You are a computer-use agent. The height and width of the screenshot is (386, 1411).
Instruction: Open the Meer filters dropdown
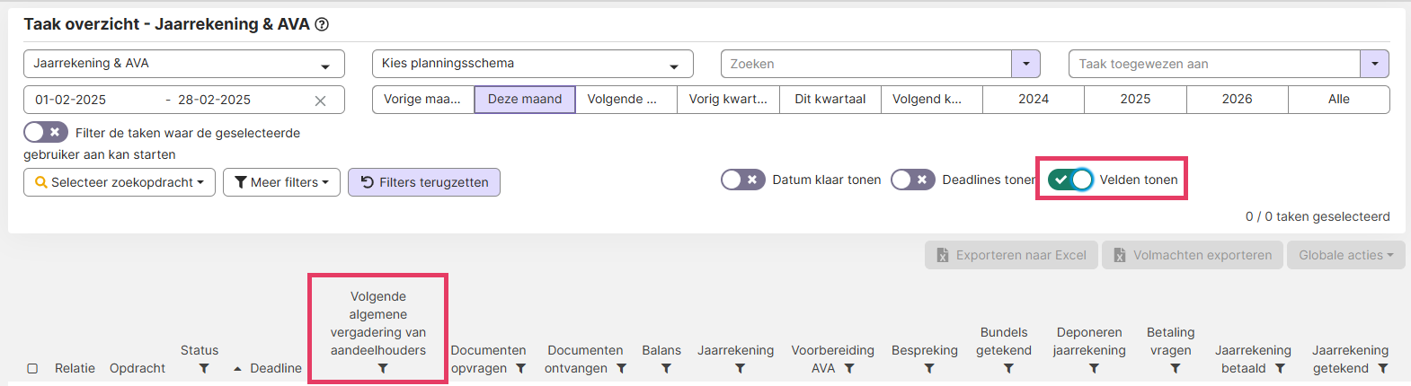click(x=281, y=182)
